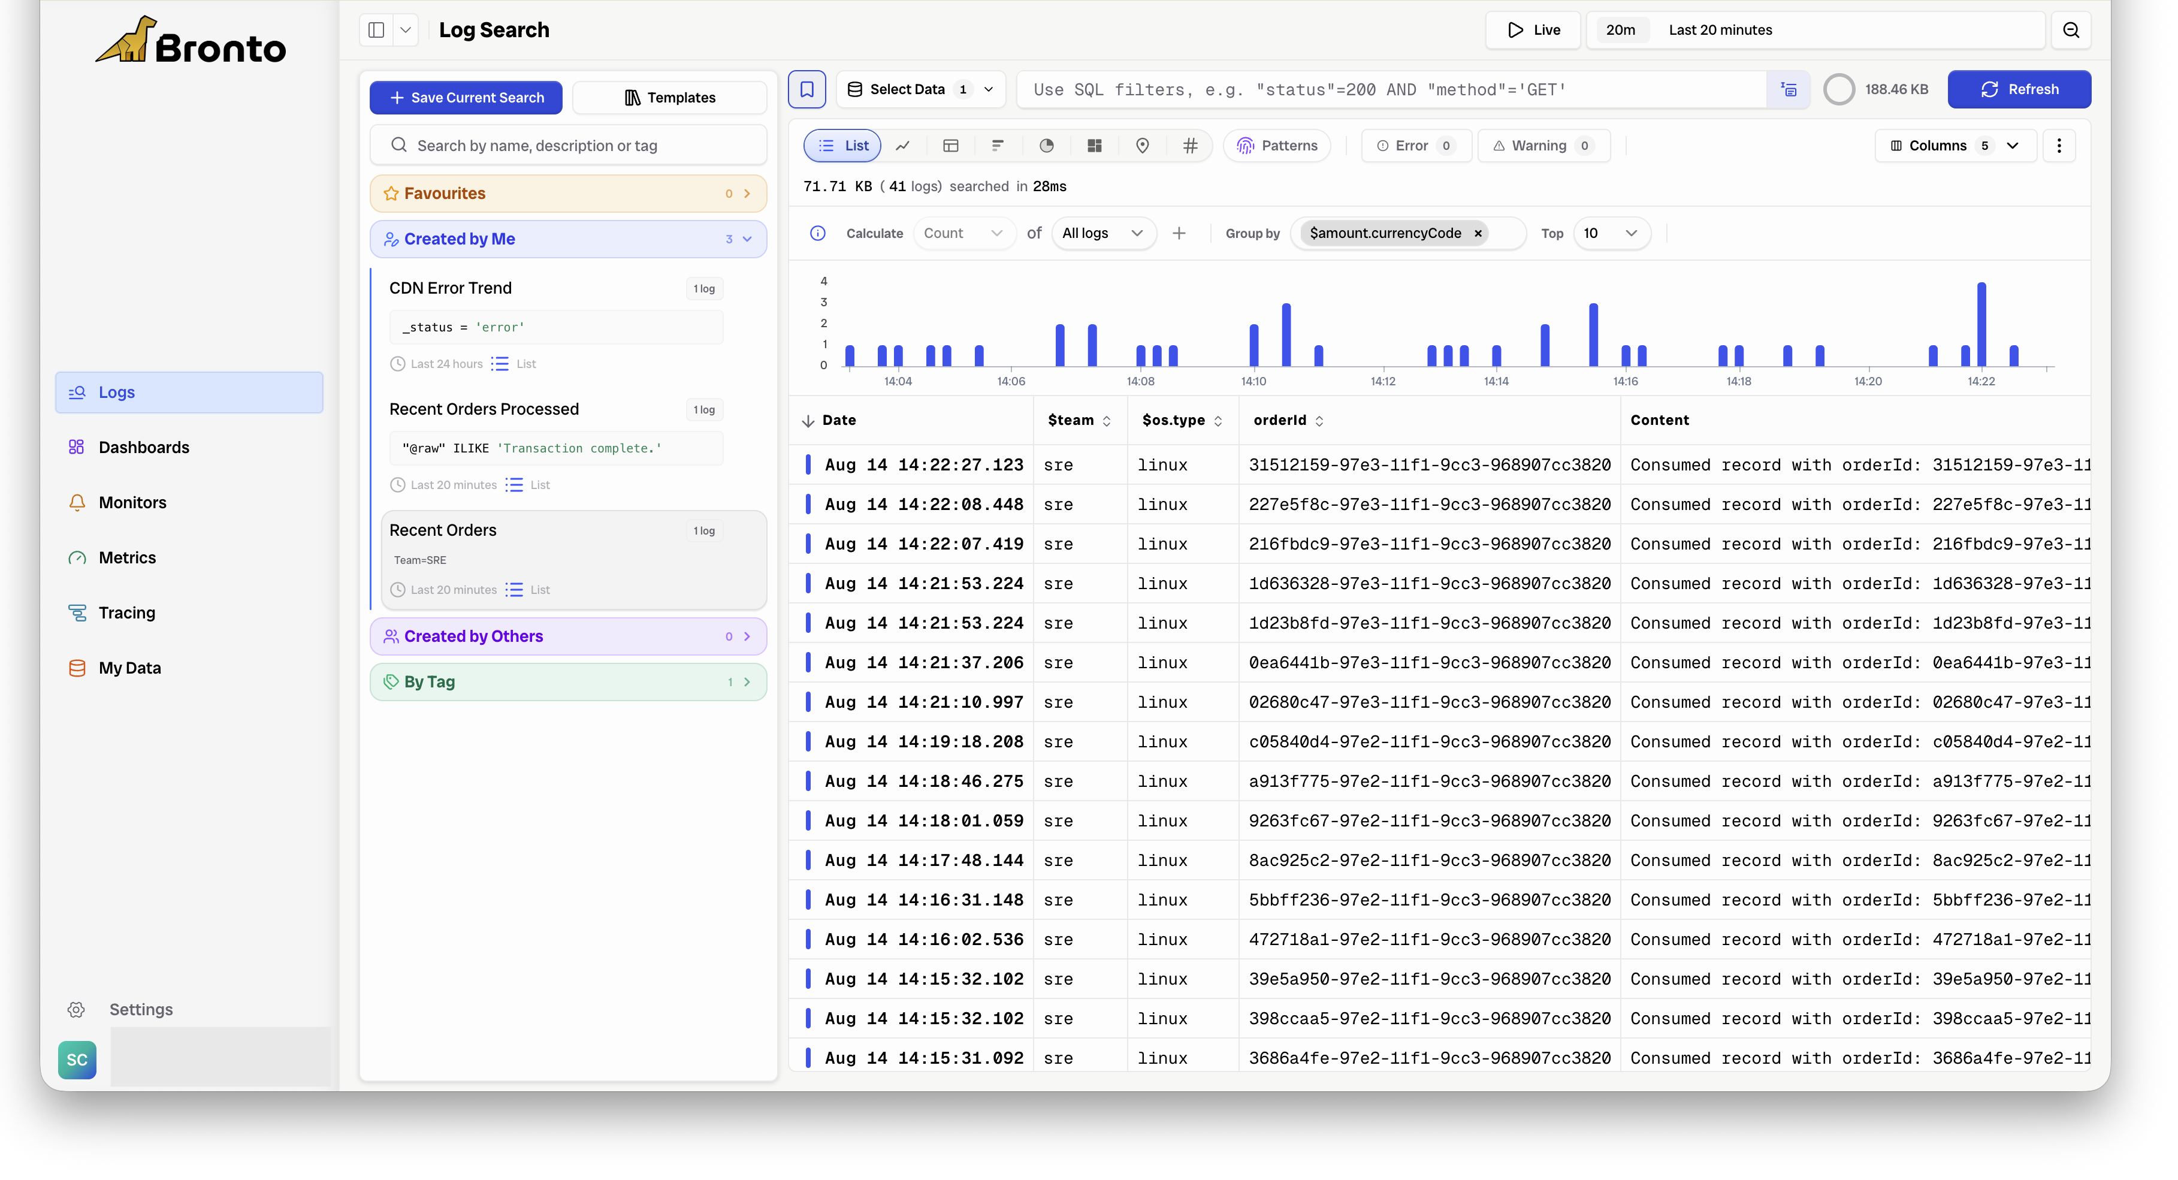Click the 20m time range badge
This screenshot has height=1180, width=2178.
point(1620,31)
